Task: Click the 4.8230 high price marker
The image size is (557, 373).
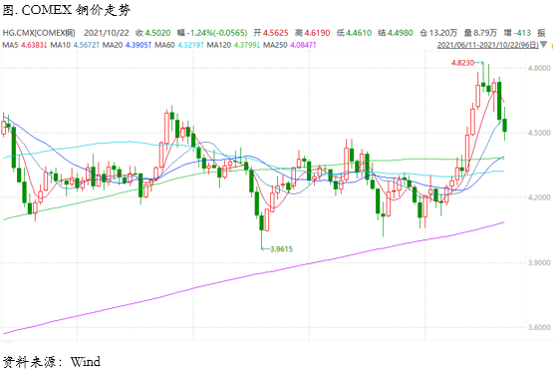Action: coord(462,63)
